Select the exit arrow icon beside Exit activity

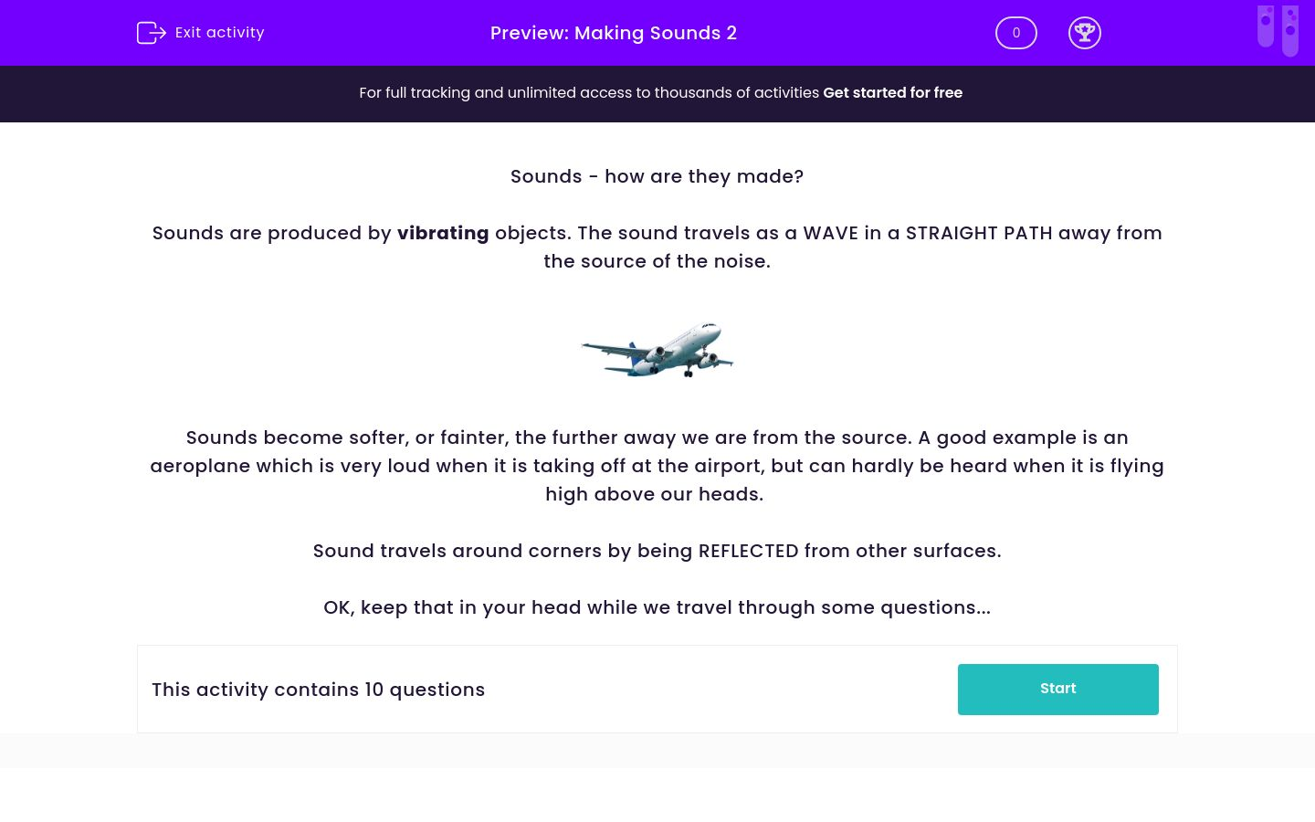pyautogui.click(x=152, y=33)
